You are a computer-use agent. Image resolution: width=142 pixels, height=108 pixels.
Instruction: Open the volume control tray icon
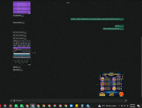coord(125,106)
